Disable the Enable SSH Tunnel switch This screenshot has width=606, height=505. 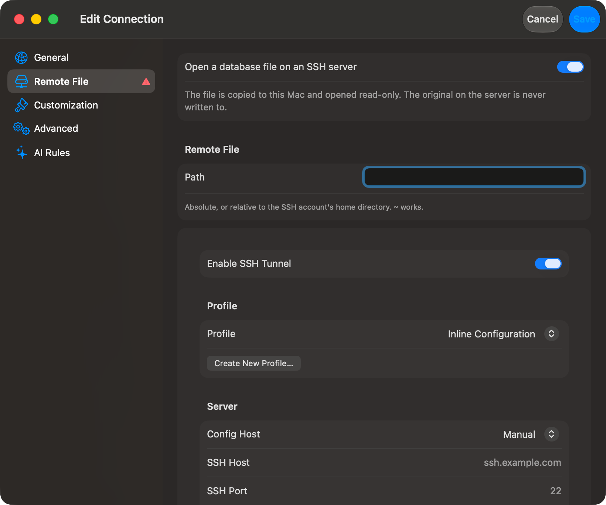point(548,264)
